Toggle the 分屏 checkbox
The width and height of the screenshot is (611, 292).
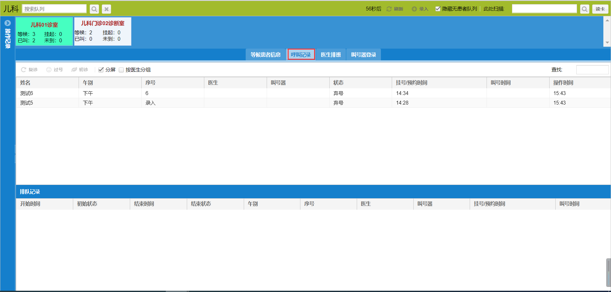click(101, 70)
